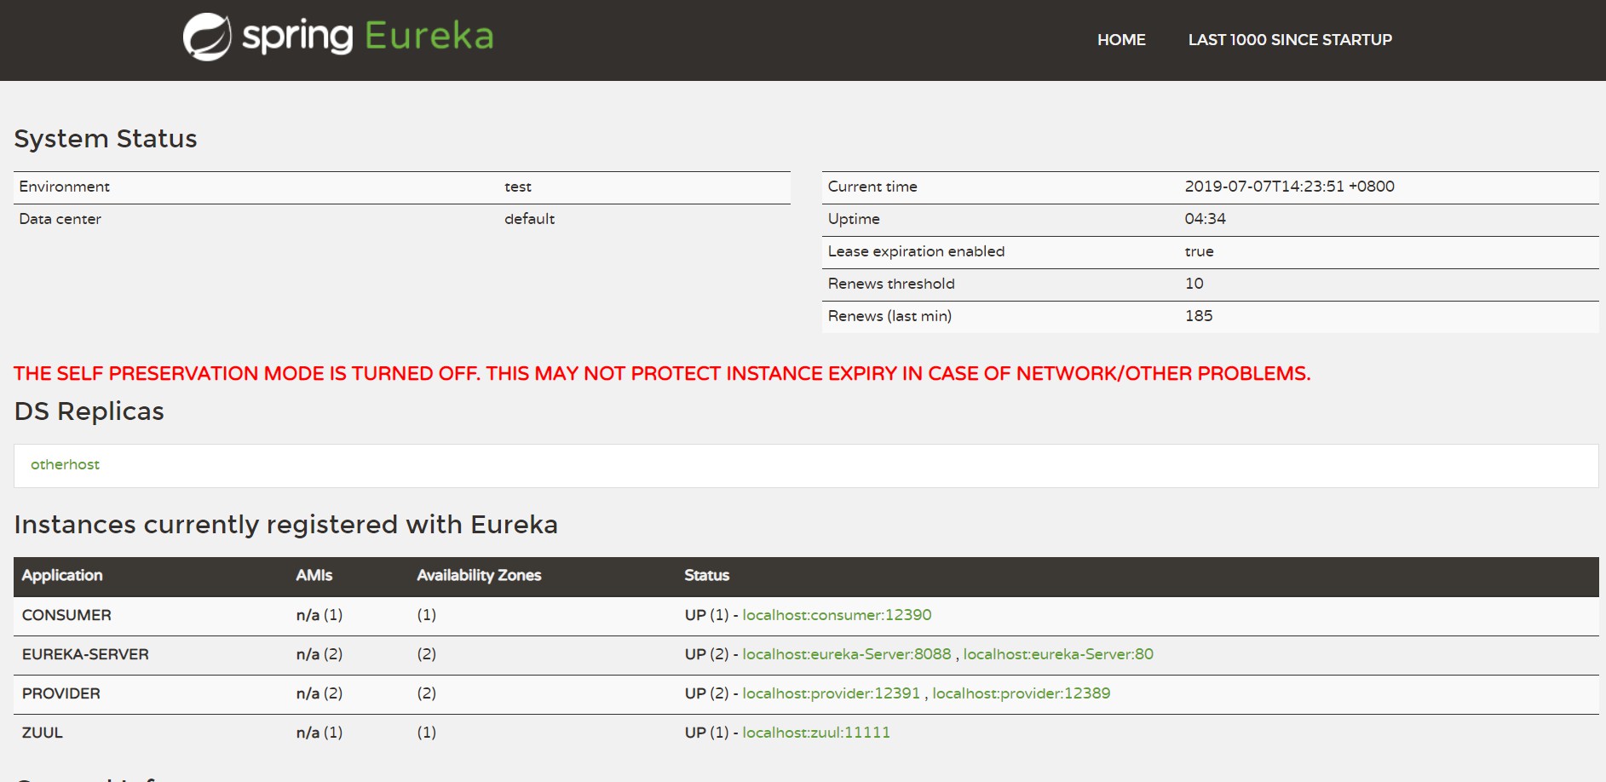Select the CONSUMER application cell
Screen dimensions: 1606x782
tap(66, 615)
